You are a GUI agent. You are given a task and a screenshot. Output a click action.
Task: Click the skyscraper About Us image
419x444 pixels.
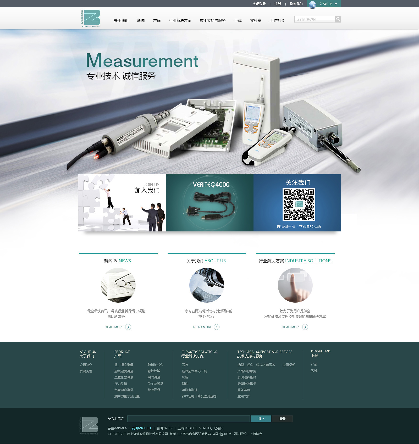coord(207,285)
